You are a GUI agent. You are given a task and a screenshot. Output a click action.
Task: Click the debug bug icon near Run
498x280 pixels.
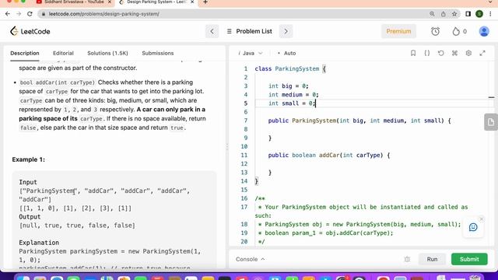[x=407, y=259]
